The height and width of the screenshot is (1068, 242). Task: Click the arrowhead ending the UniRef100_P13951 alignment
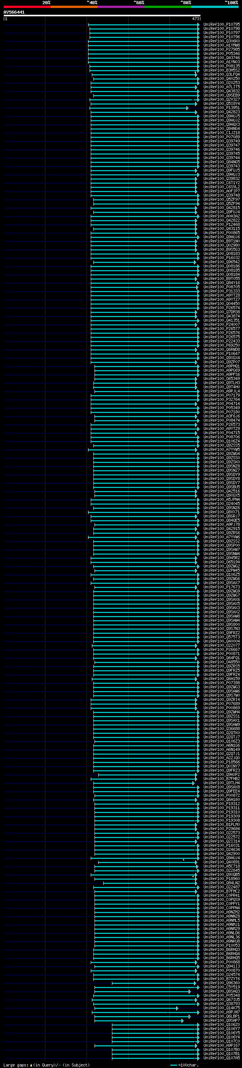188,108
